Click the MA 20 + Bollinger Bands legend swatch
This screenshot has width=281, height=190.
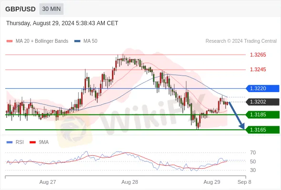coord(10,41)
